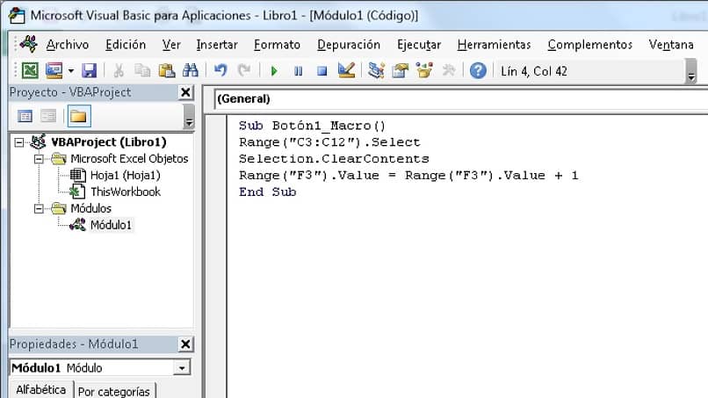Open the Depuración menu
This screenshot has height=398, width=708.
349,45
